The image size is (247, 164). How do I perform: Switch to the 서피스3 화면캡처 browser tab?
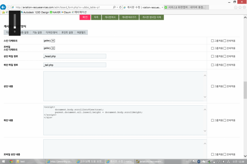pos(186,7)
